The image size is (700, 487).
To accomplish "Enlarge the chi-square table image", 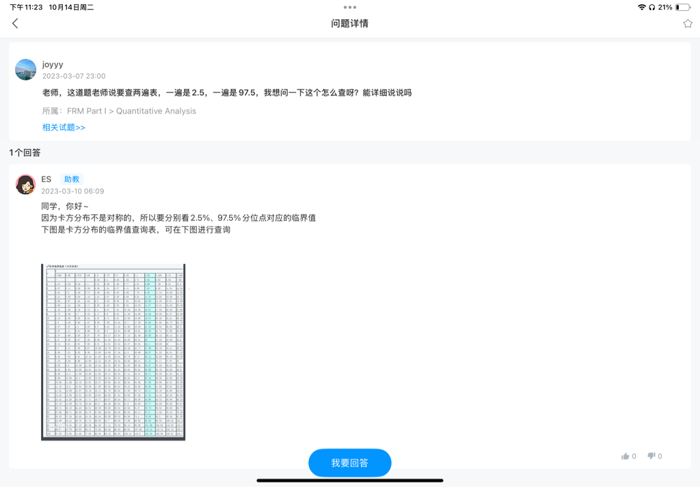I will pos(113,352).
